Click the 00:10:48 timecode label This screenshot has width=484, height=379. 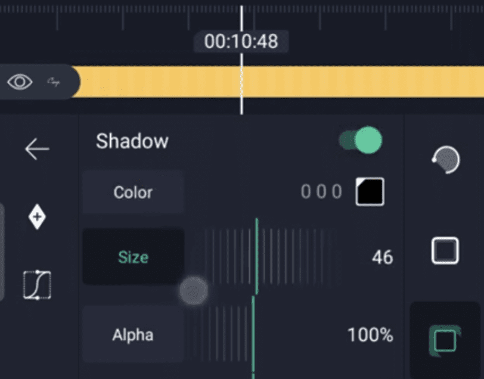click(x=241, y=41)
